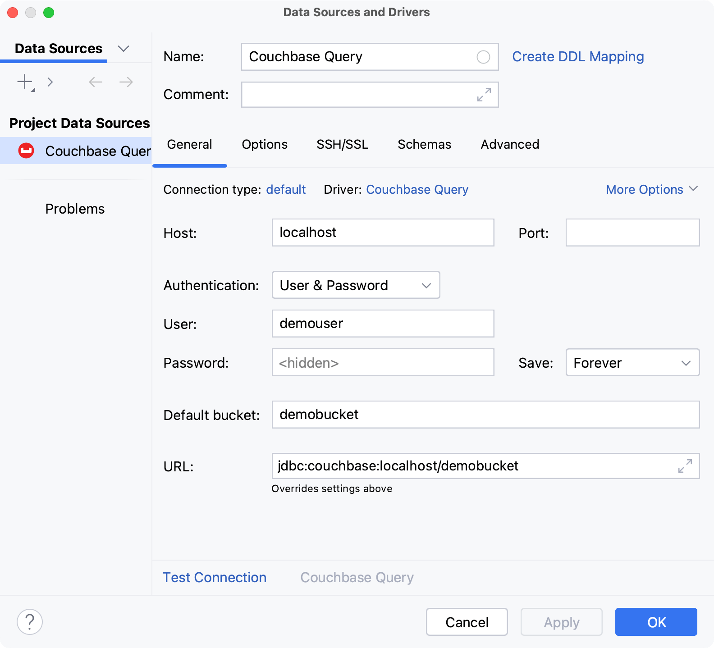The image size is (714, 648).
Task: Select Problems in the left sidebar
Action: click(x=75, y=209)
